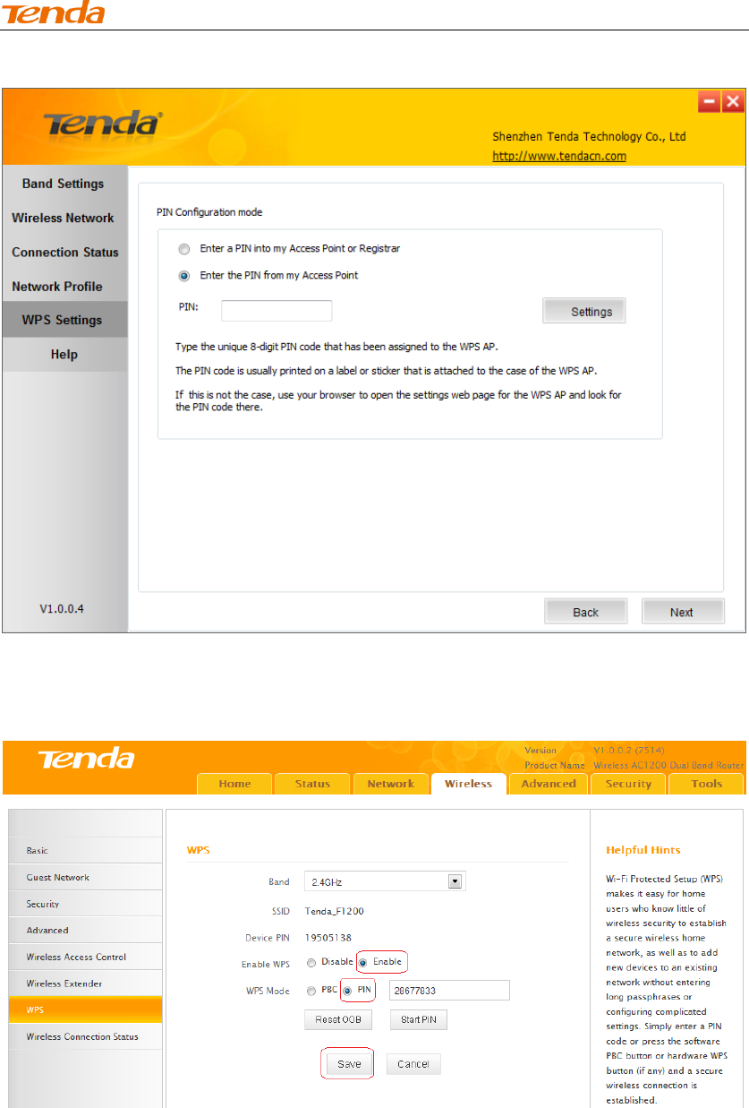Screen dimensions: 749x1108
Task: Click the Tenda logo in the utility header
Action: (104, 125)
